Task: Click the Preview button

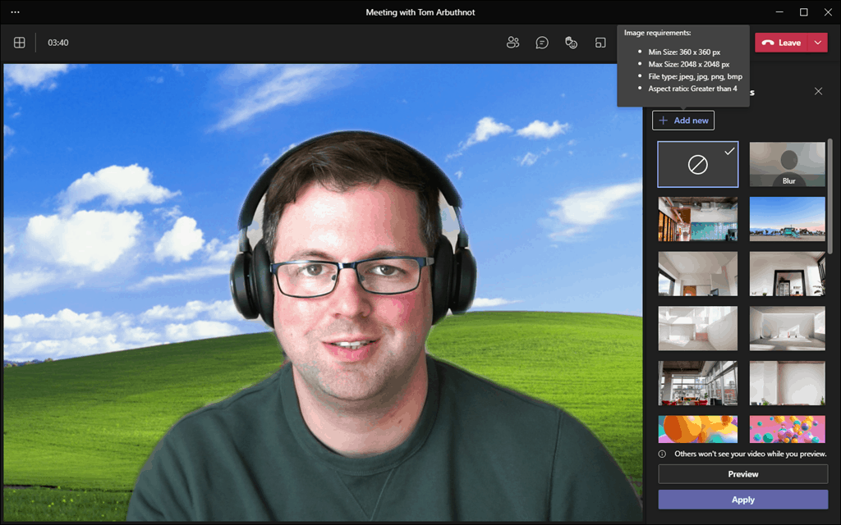Action: [742, 474]
